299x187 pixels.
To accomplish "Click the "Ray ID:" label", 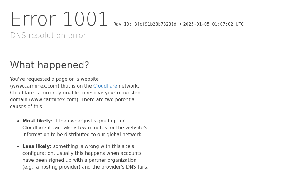I will click(122, 24).
